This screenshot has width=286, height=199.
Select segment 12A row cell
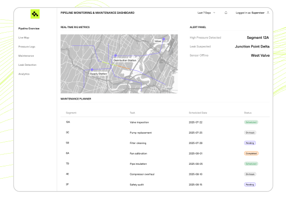click(x=68, y=122)
